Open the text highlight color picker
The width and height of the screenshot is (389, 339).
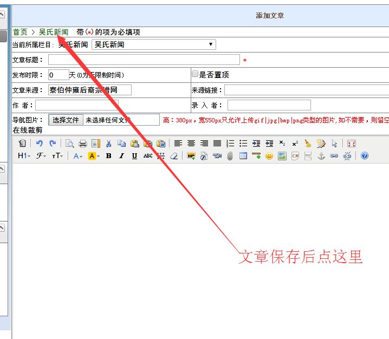tap(94, 156)
